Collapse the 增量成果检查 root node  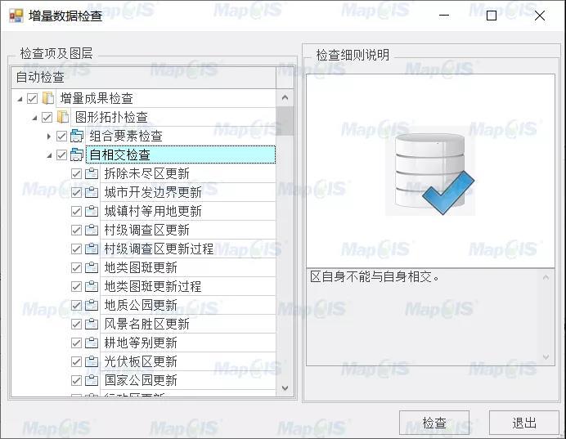[20, 98]
